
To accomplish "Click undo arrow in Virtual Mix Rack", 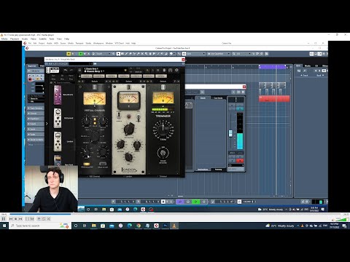I will coord(66,70).
